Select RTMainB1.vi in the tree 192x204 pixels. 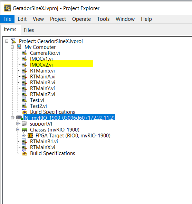point(44,142)
